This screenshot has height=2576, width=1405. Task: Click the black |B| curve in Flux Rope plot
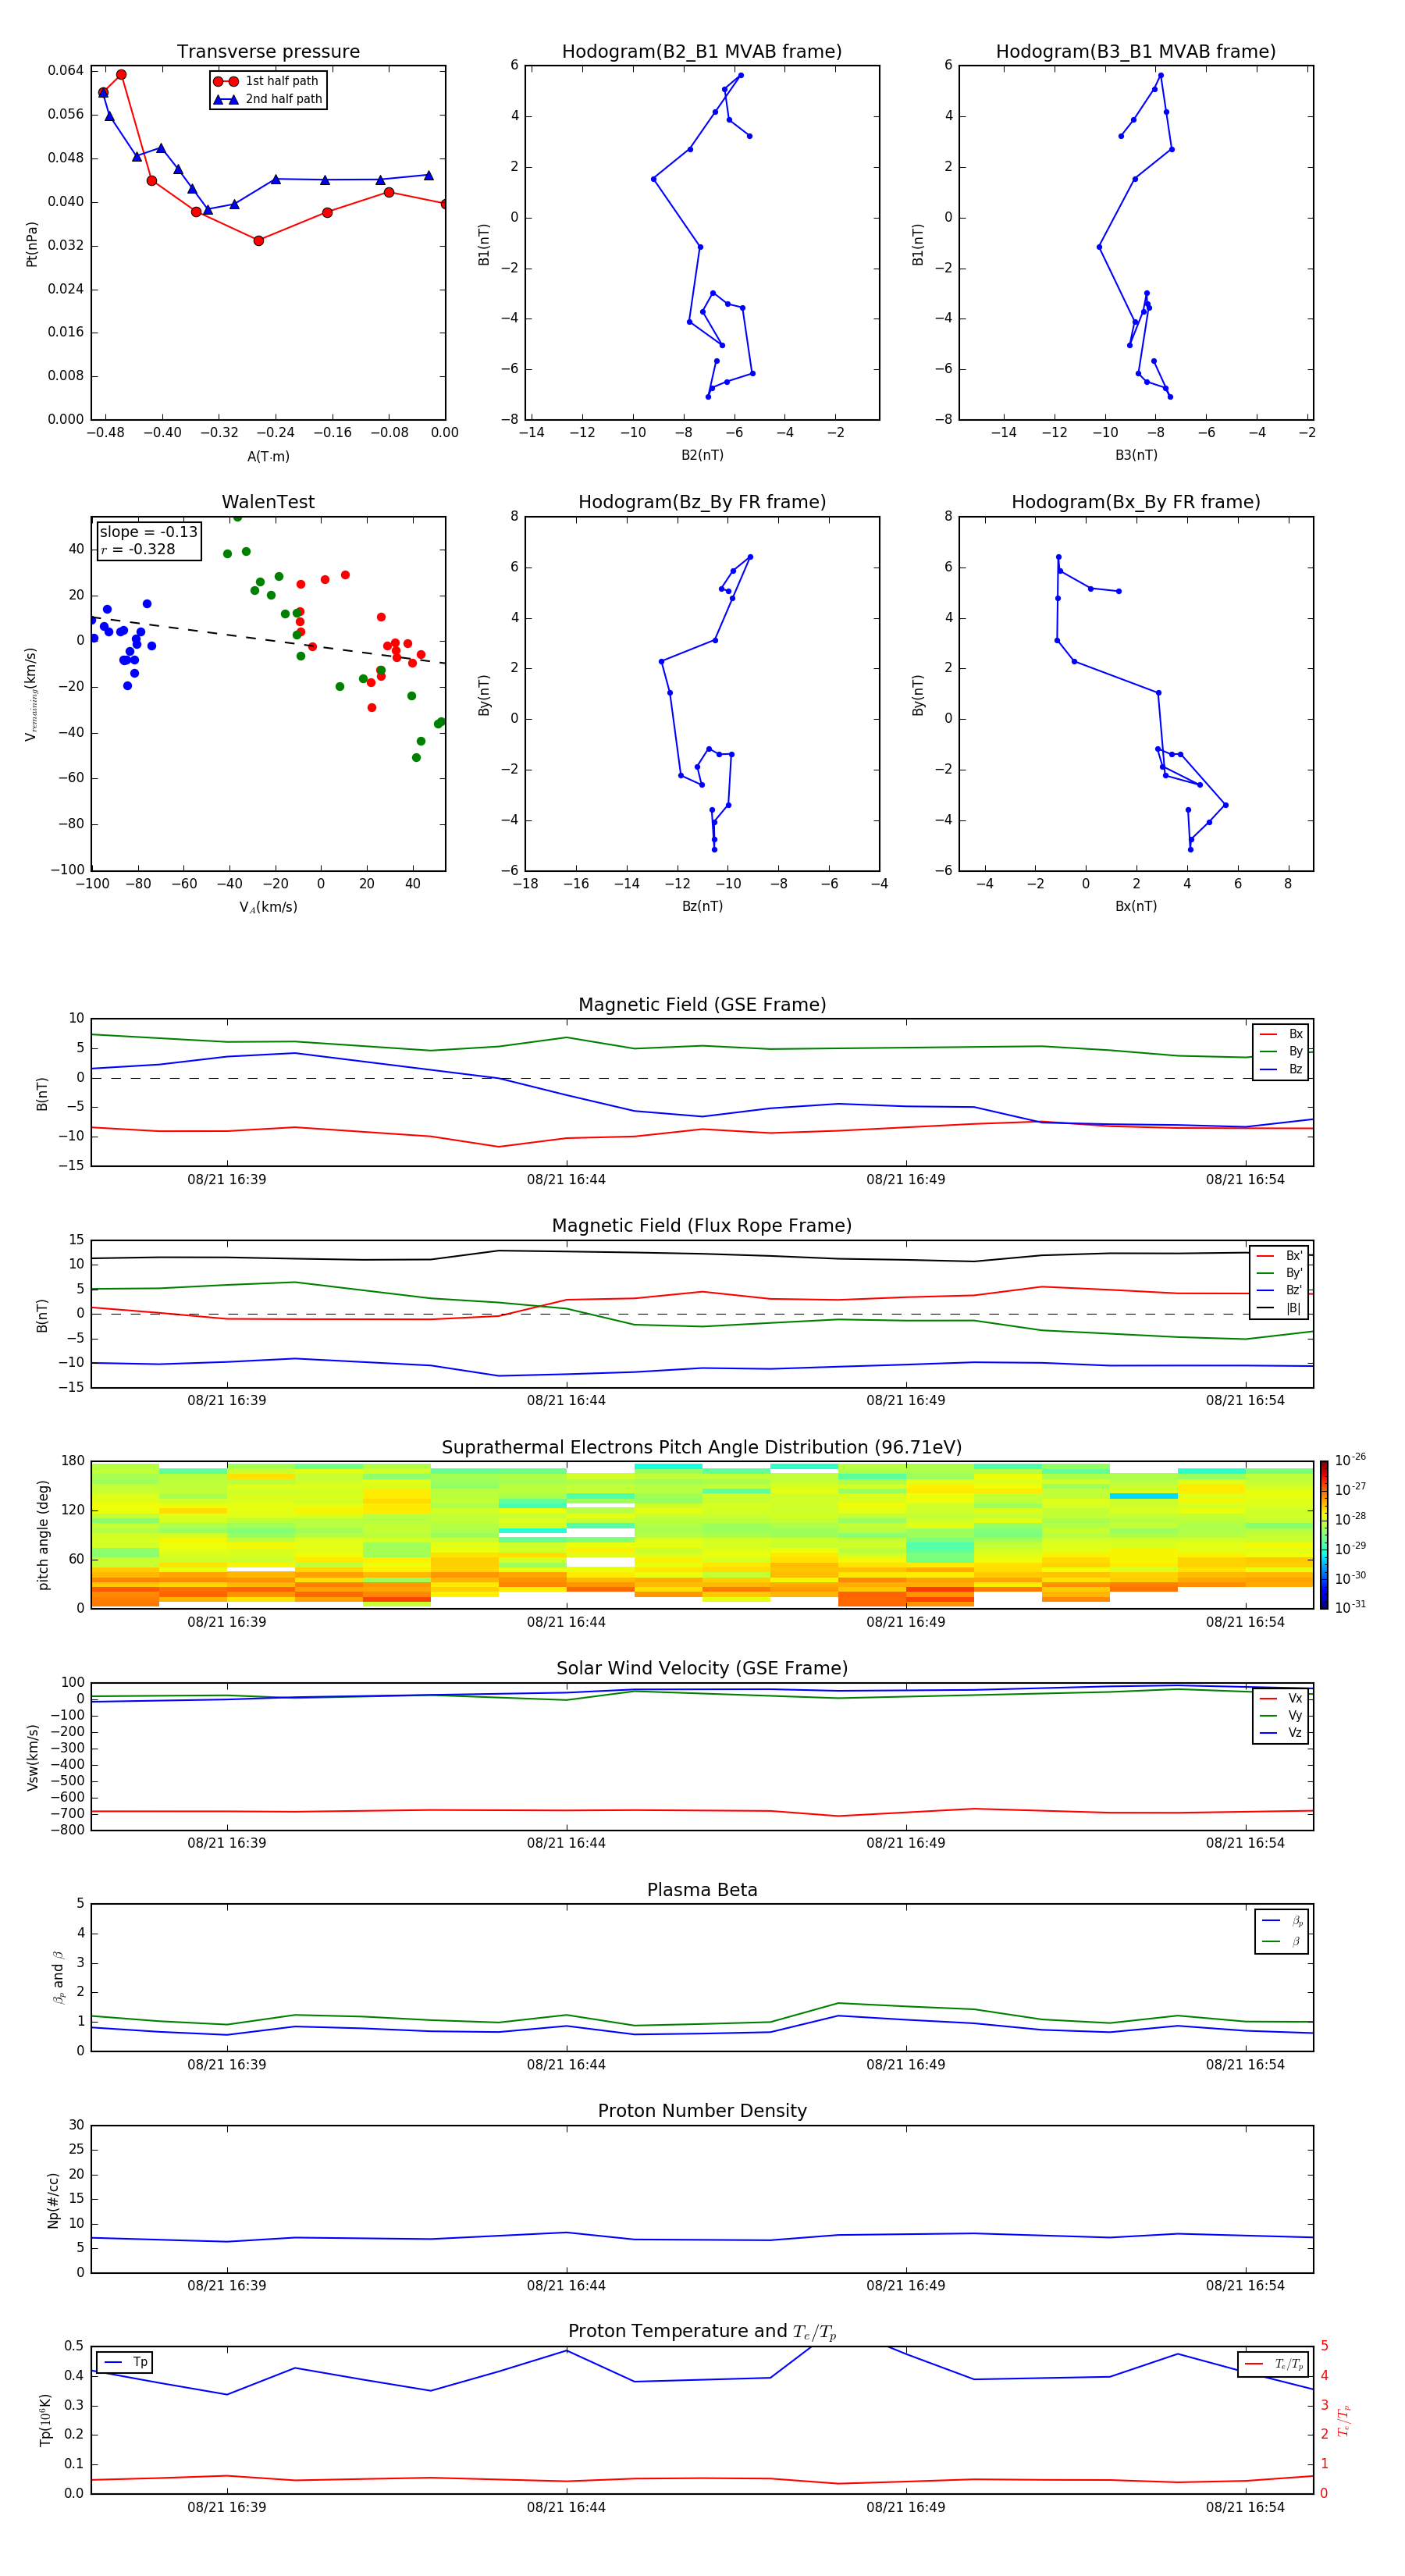[702, 1253]
